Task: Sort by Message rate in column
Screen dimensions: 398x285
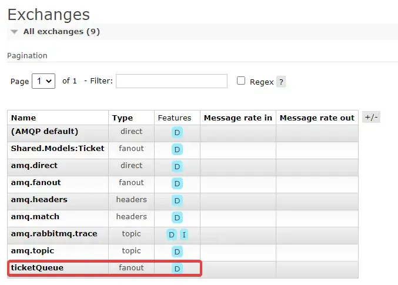Action: (238, 118)
